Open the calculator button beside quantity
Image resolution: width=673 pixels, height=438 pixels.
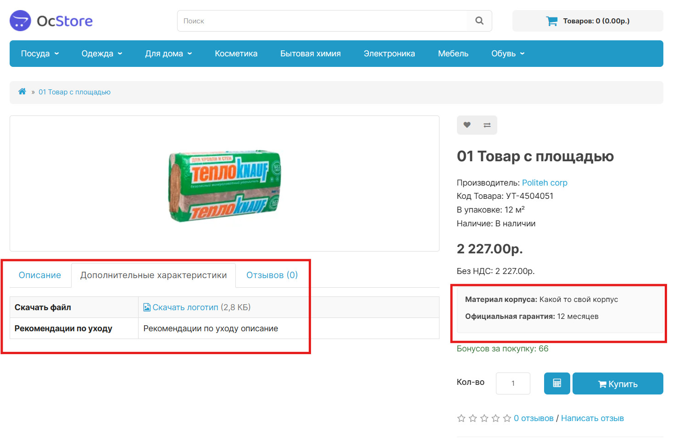coord(557,383)
